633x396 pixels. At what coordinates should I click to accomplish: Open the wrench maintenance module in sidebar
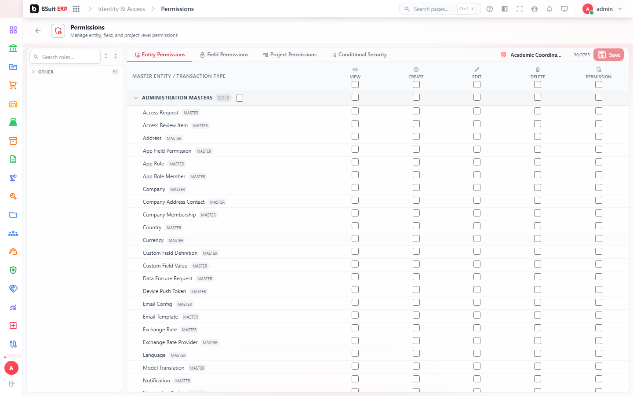13,196
